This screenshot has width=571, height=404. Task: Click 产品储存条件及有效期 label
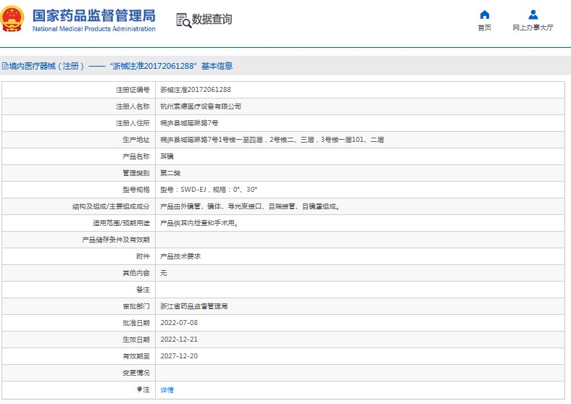coord(116,240)
